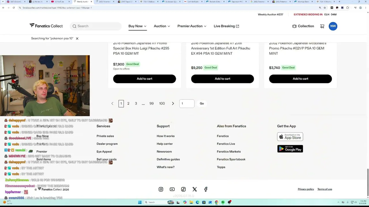Add McDonald's Promo Pikachu to cart
This screenshot has width=369, height=207.
tap(300, 79)
